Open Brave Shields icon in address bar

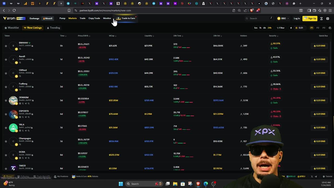pos(252,10)
